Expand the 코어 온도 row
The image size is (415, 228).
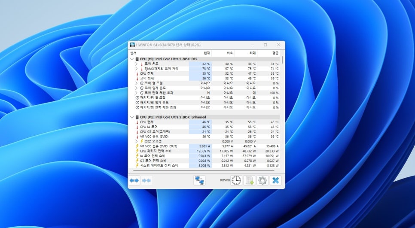click(137, 64)
